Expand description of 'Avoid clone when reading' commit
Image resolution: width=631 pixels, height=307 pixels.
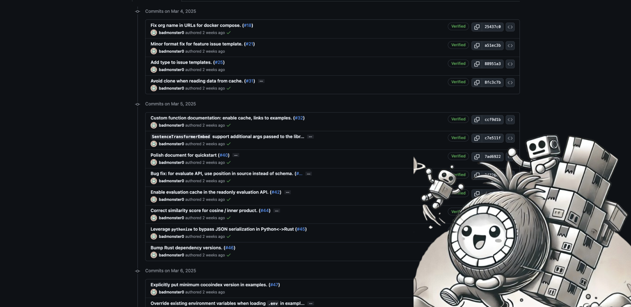261,81
